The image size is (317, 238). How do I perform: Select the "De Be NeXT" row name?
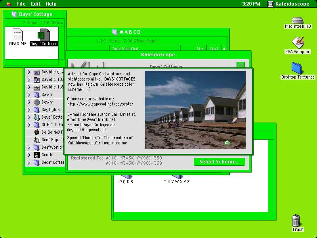[52, 132]
